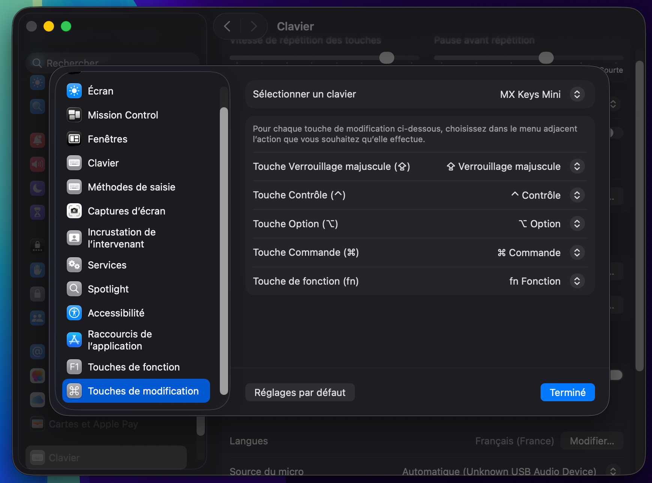Screen dimensions: 652x483
Task: Click the Terminé button
Action: [567, 392]
